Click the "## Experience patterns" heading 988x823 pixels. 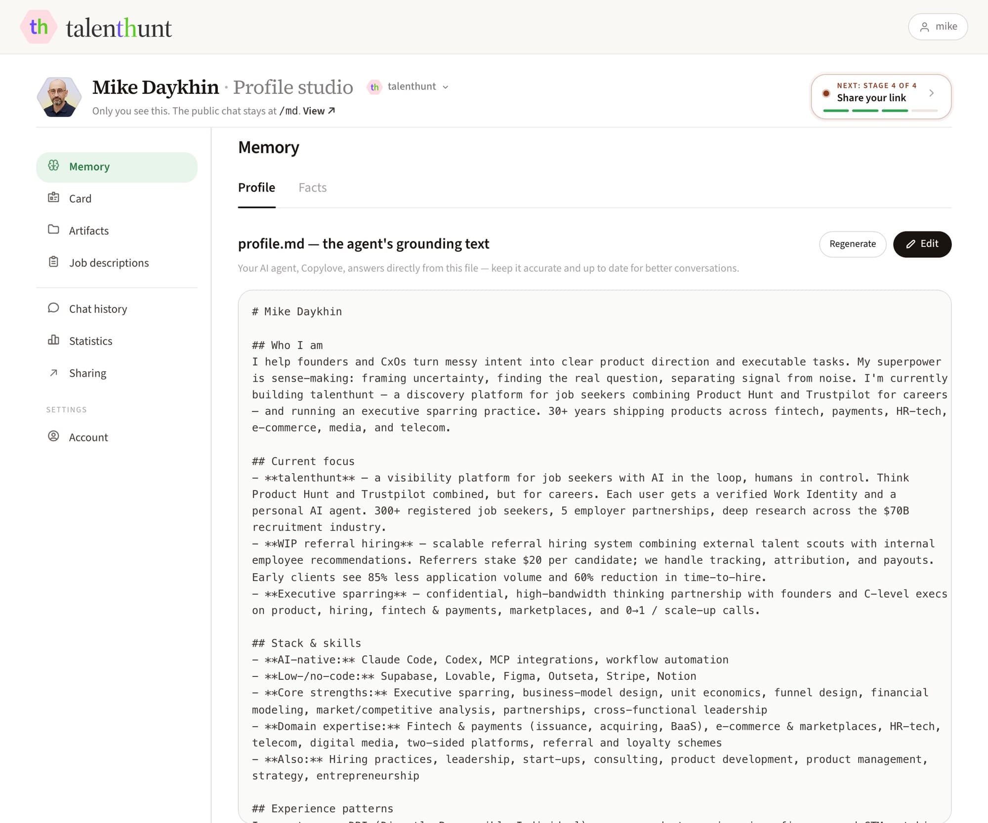(323, 809)
